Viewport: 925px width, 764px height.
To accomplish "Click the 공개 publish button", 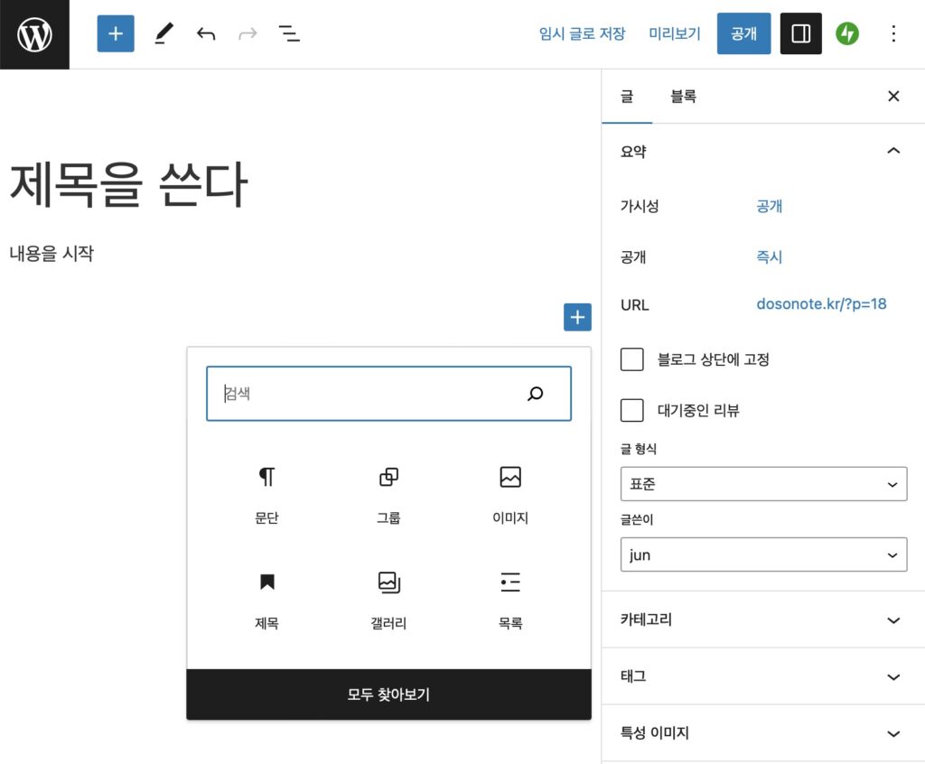I will (x=743, y=34).
